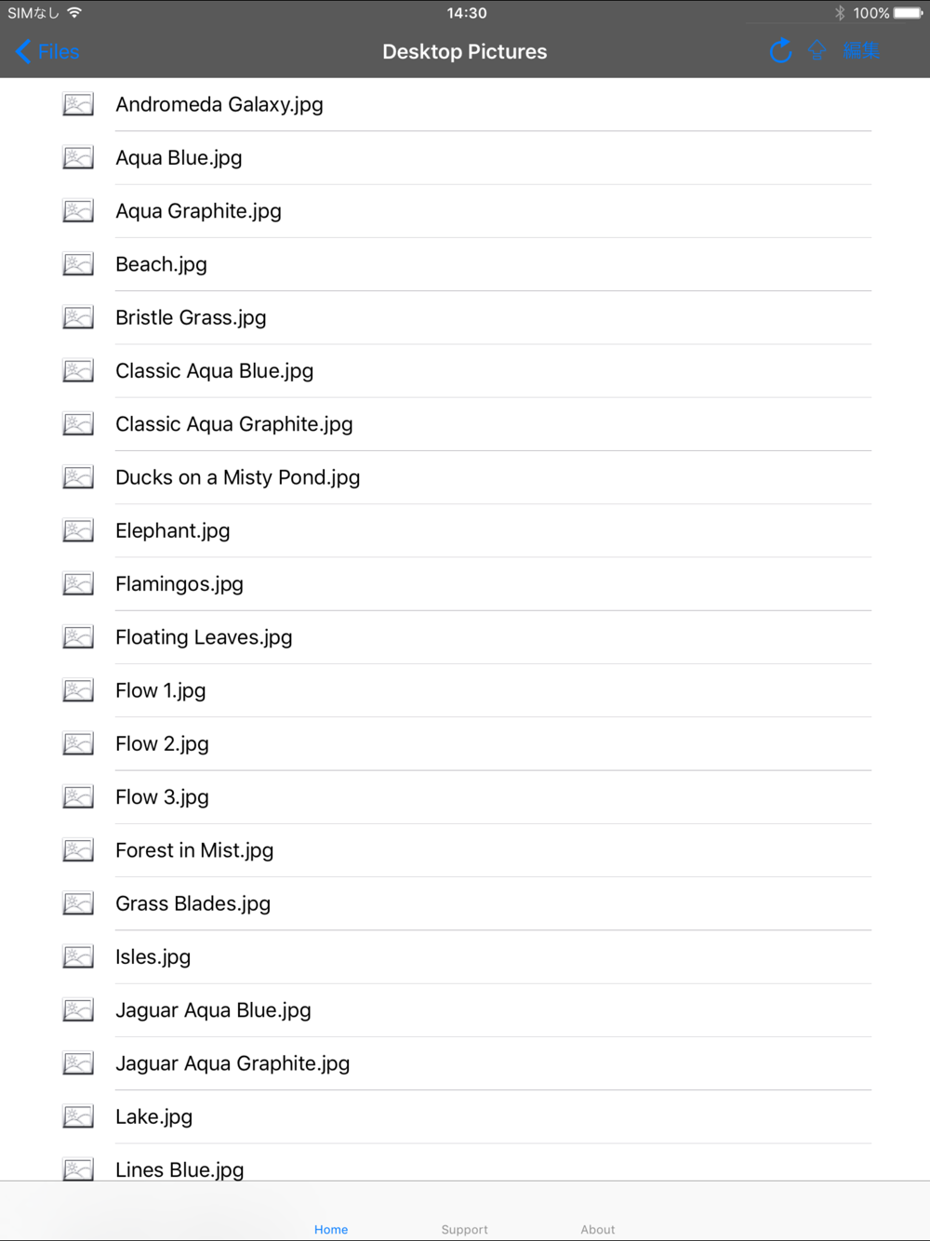This screenshot has width=930, height=1241.
Task: Open Ducks on a Misty Pond.jpg
Action: pos(465,477)
